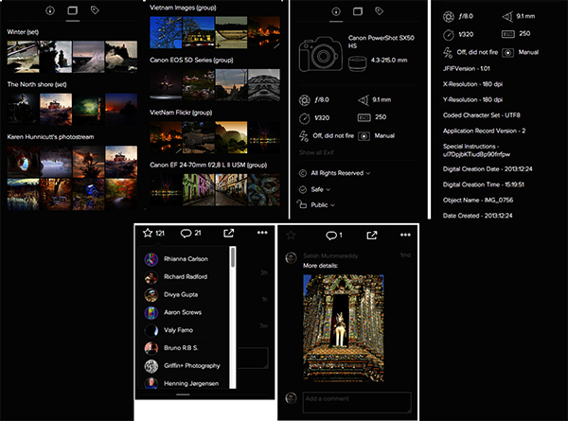Open the Canon EOS 5D Series (group) link
This screenshot has height=421, width=568.
click(191, 60)
